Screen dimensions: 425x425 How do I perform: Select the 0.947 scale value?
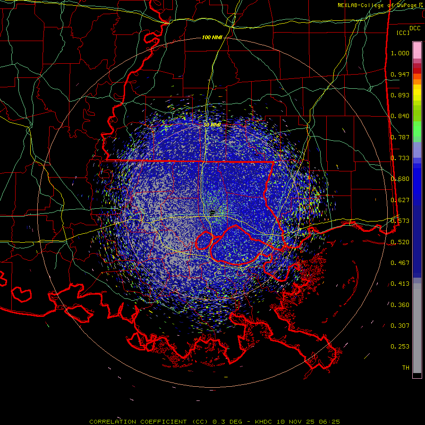[400, 74]
